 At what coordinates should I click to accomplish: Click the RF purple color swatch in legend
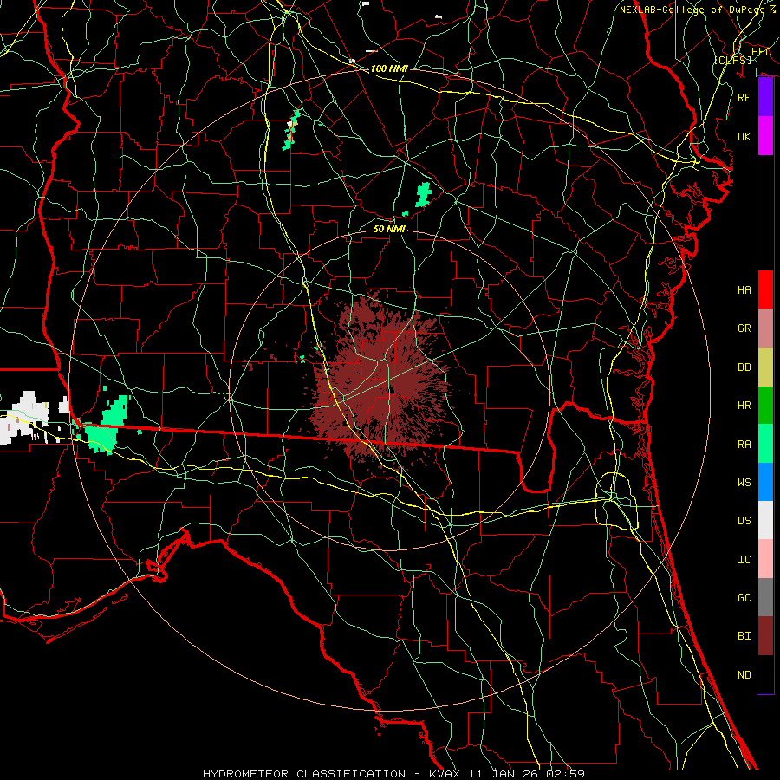765,97
